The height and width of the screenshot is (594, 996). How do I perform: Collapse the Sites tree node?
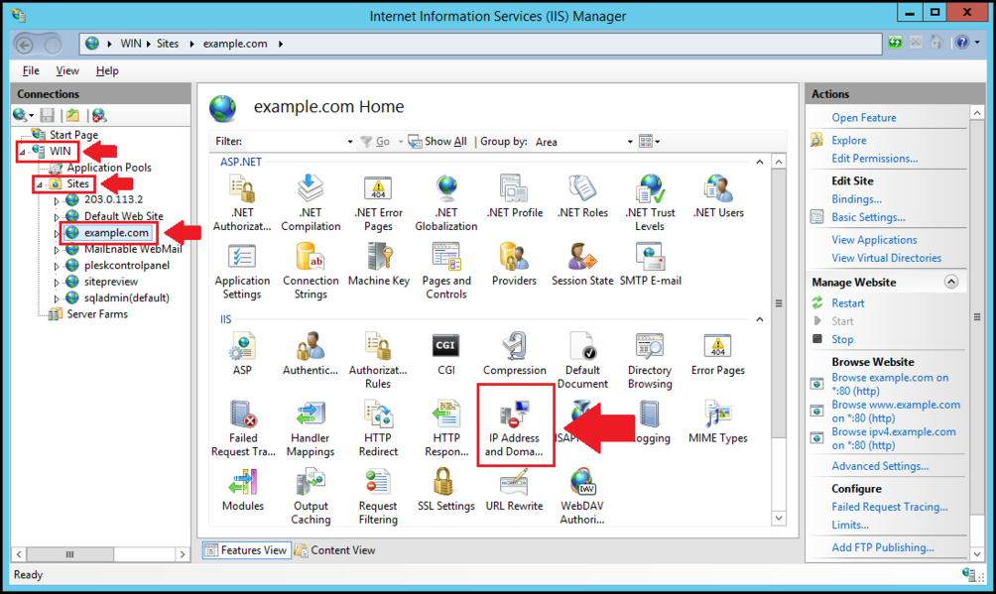[40, 184]
